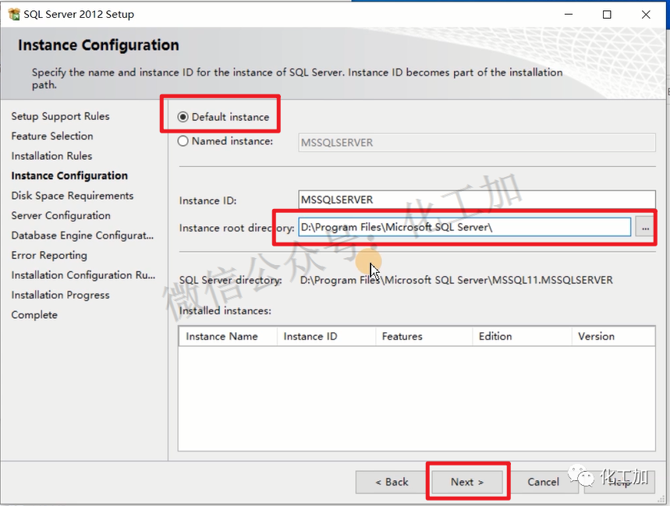Select Database Engine Configuration step
The height and width of the screenshot is (506, 670).
click(83, 235)
